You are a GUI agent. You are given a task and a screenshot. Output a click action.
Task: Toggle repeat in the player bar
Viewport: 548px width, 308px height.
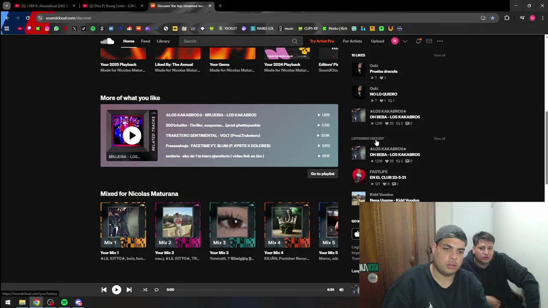pos(156,290)
